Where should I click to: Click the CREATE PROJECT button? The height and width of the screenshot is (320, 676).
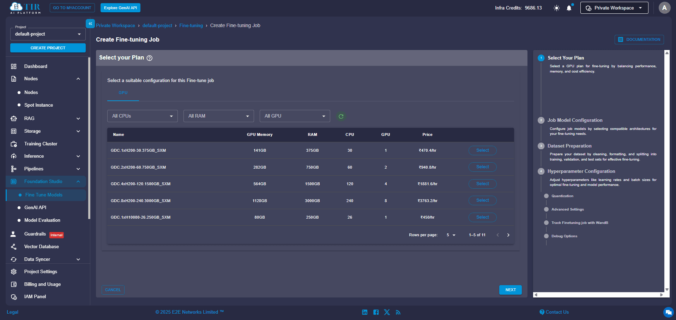(x=48, y=48)
